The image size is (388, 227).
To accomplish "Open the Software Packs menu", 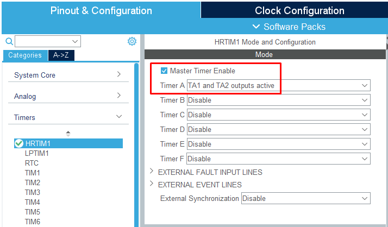I will pyautogui.click(x=289, y=27).
